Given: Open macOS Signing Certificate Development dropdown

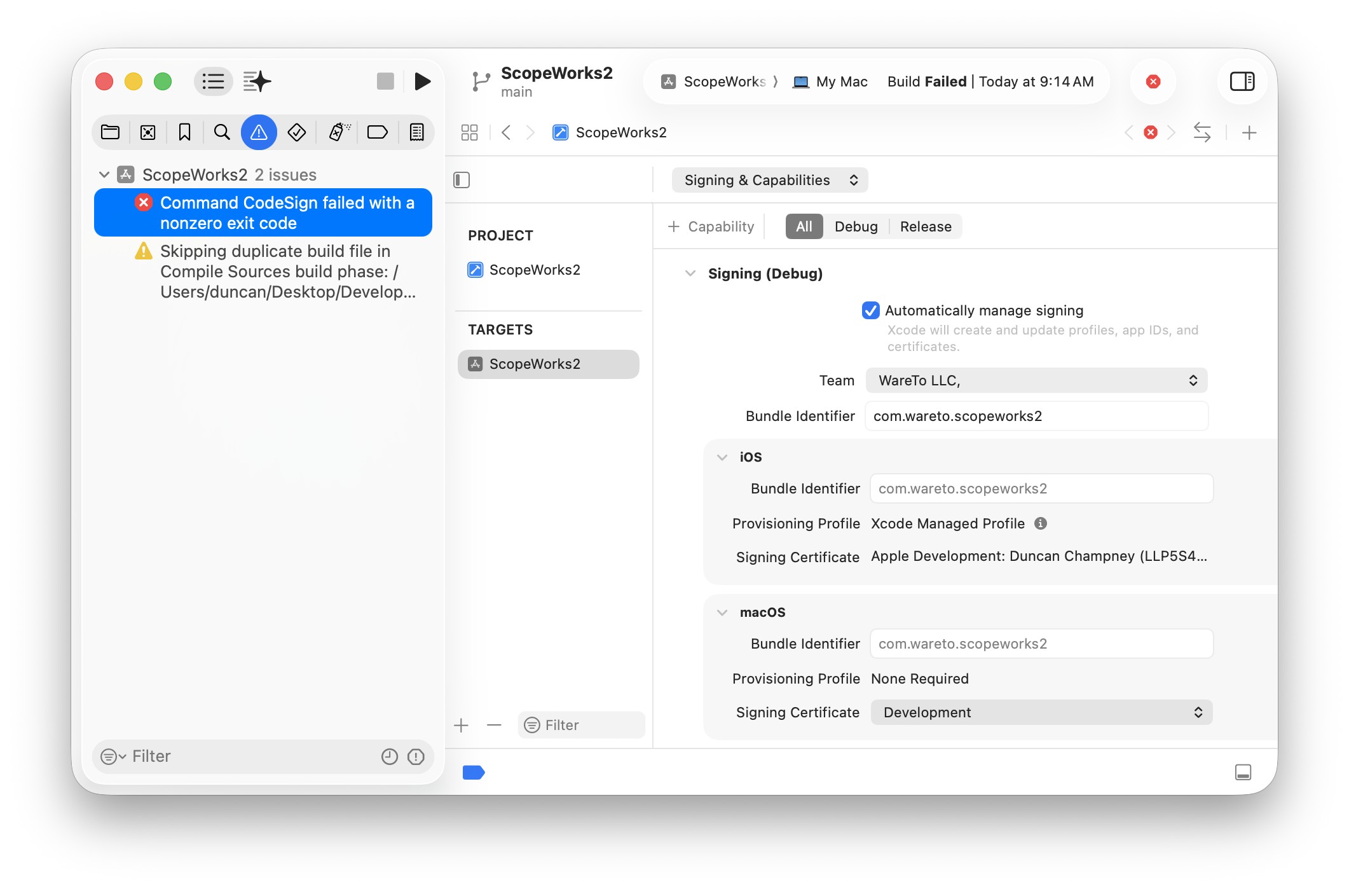Looking at the screenshot, I should [x=1041, y=712].
